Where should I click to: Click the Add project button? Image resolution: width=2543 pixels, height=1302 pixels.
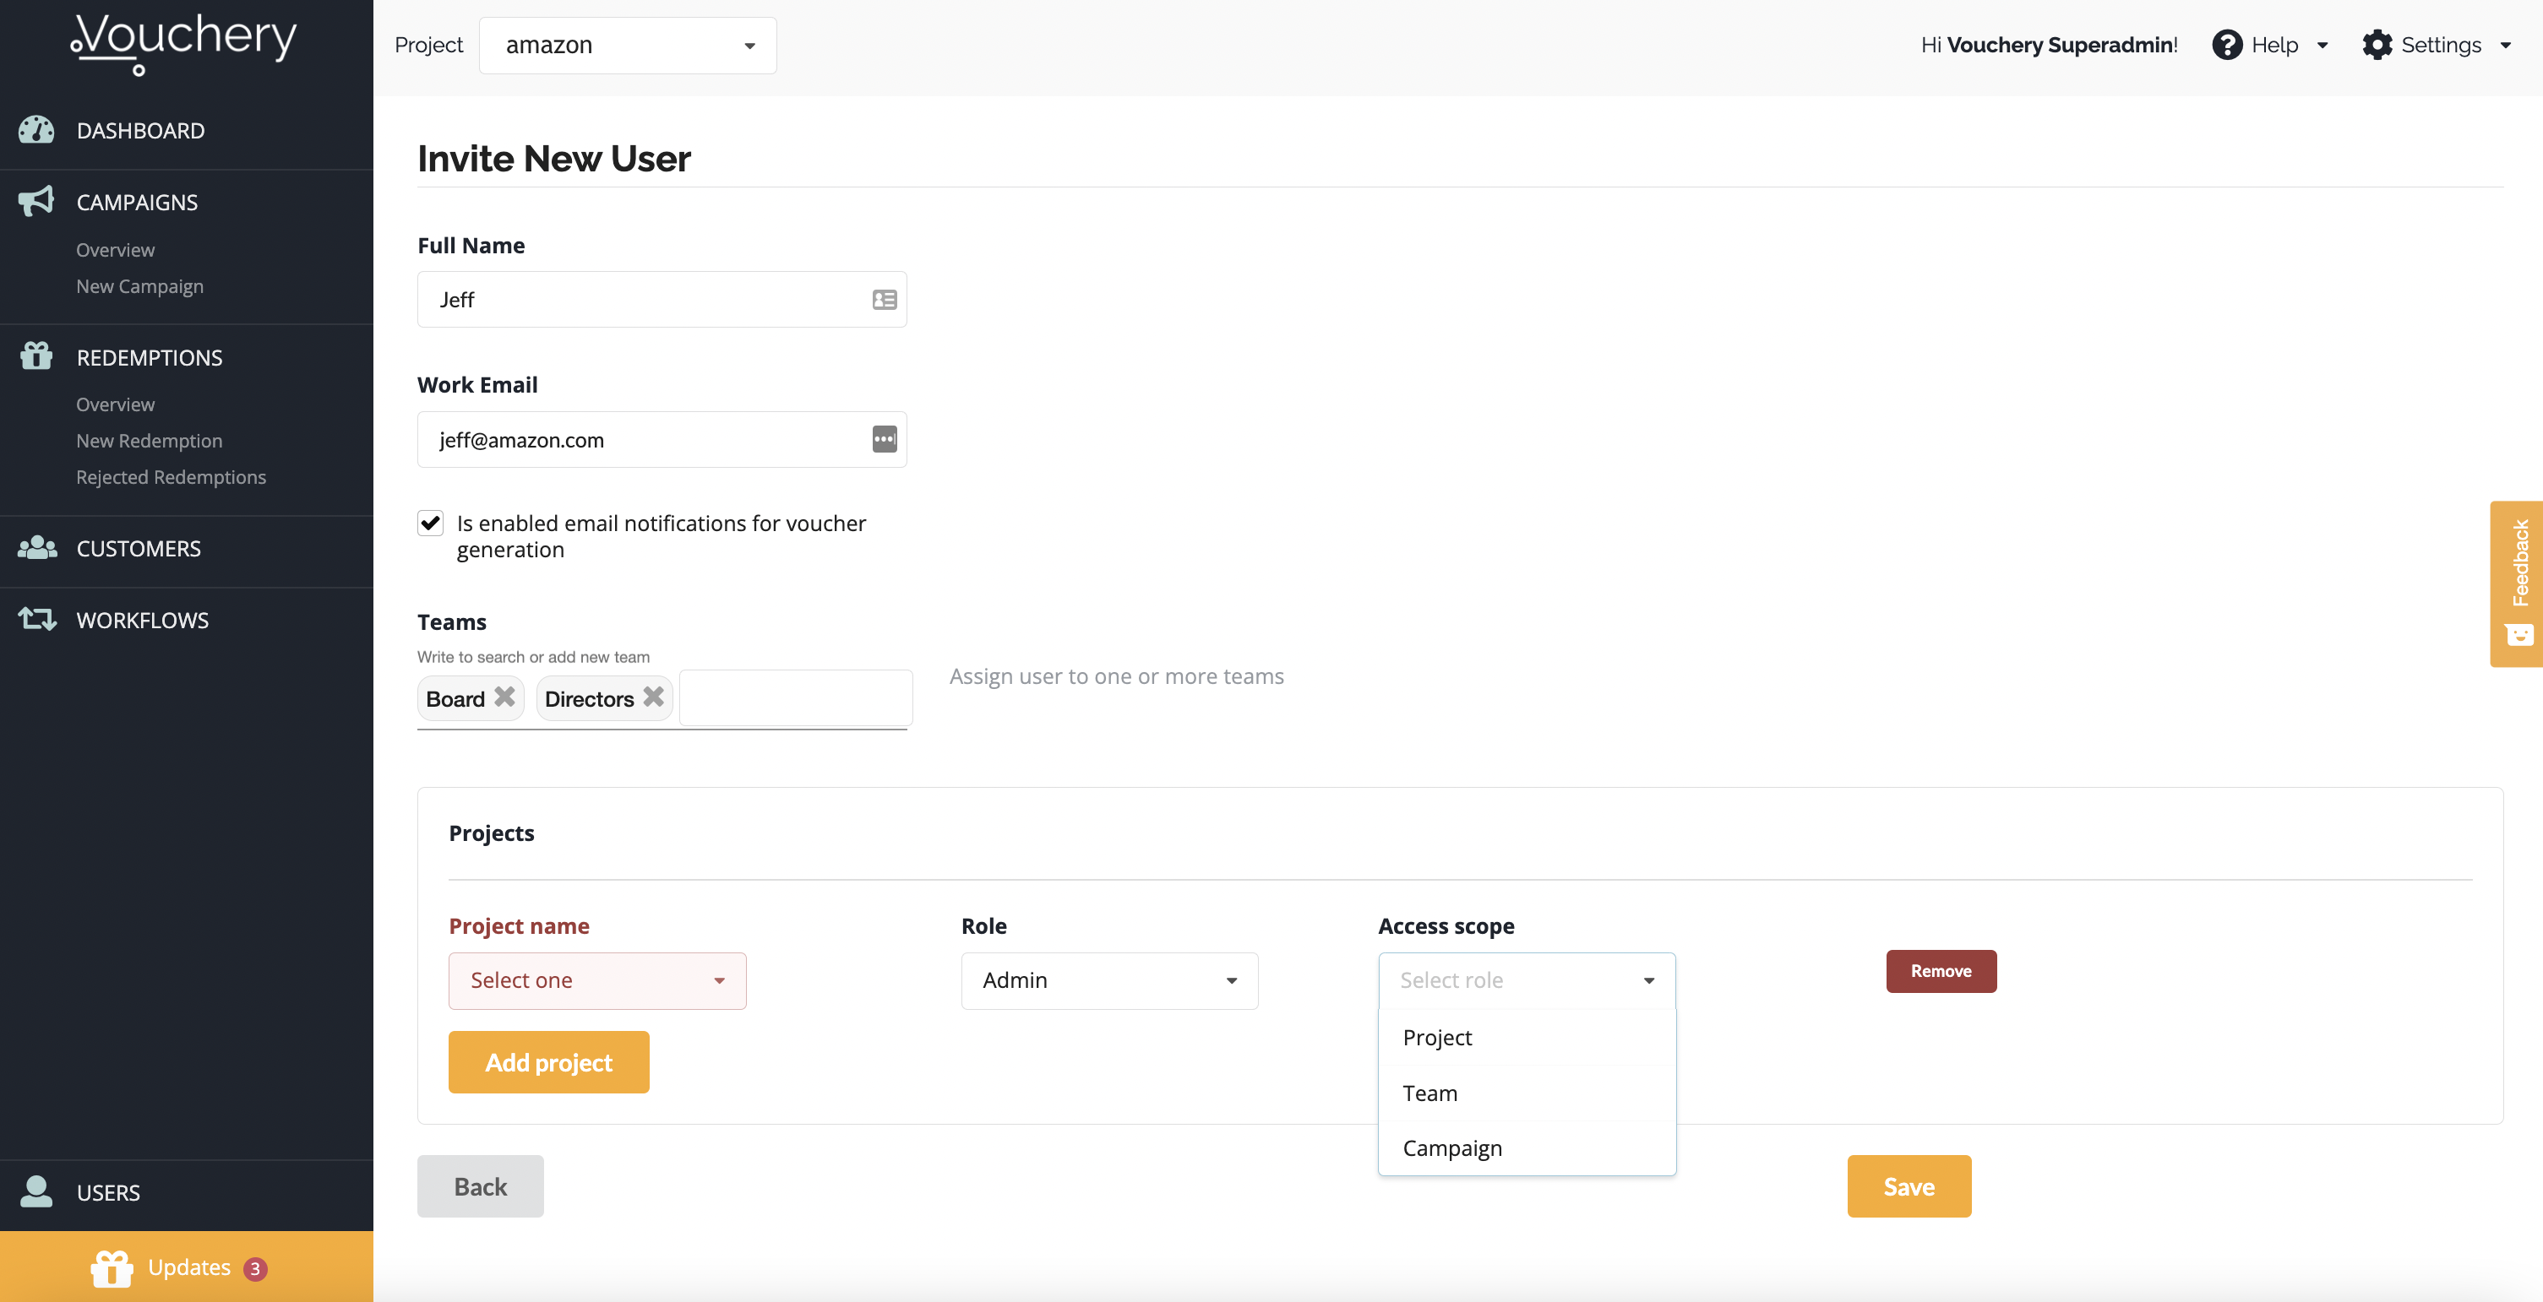[x=548, y=1061]
